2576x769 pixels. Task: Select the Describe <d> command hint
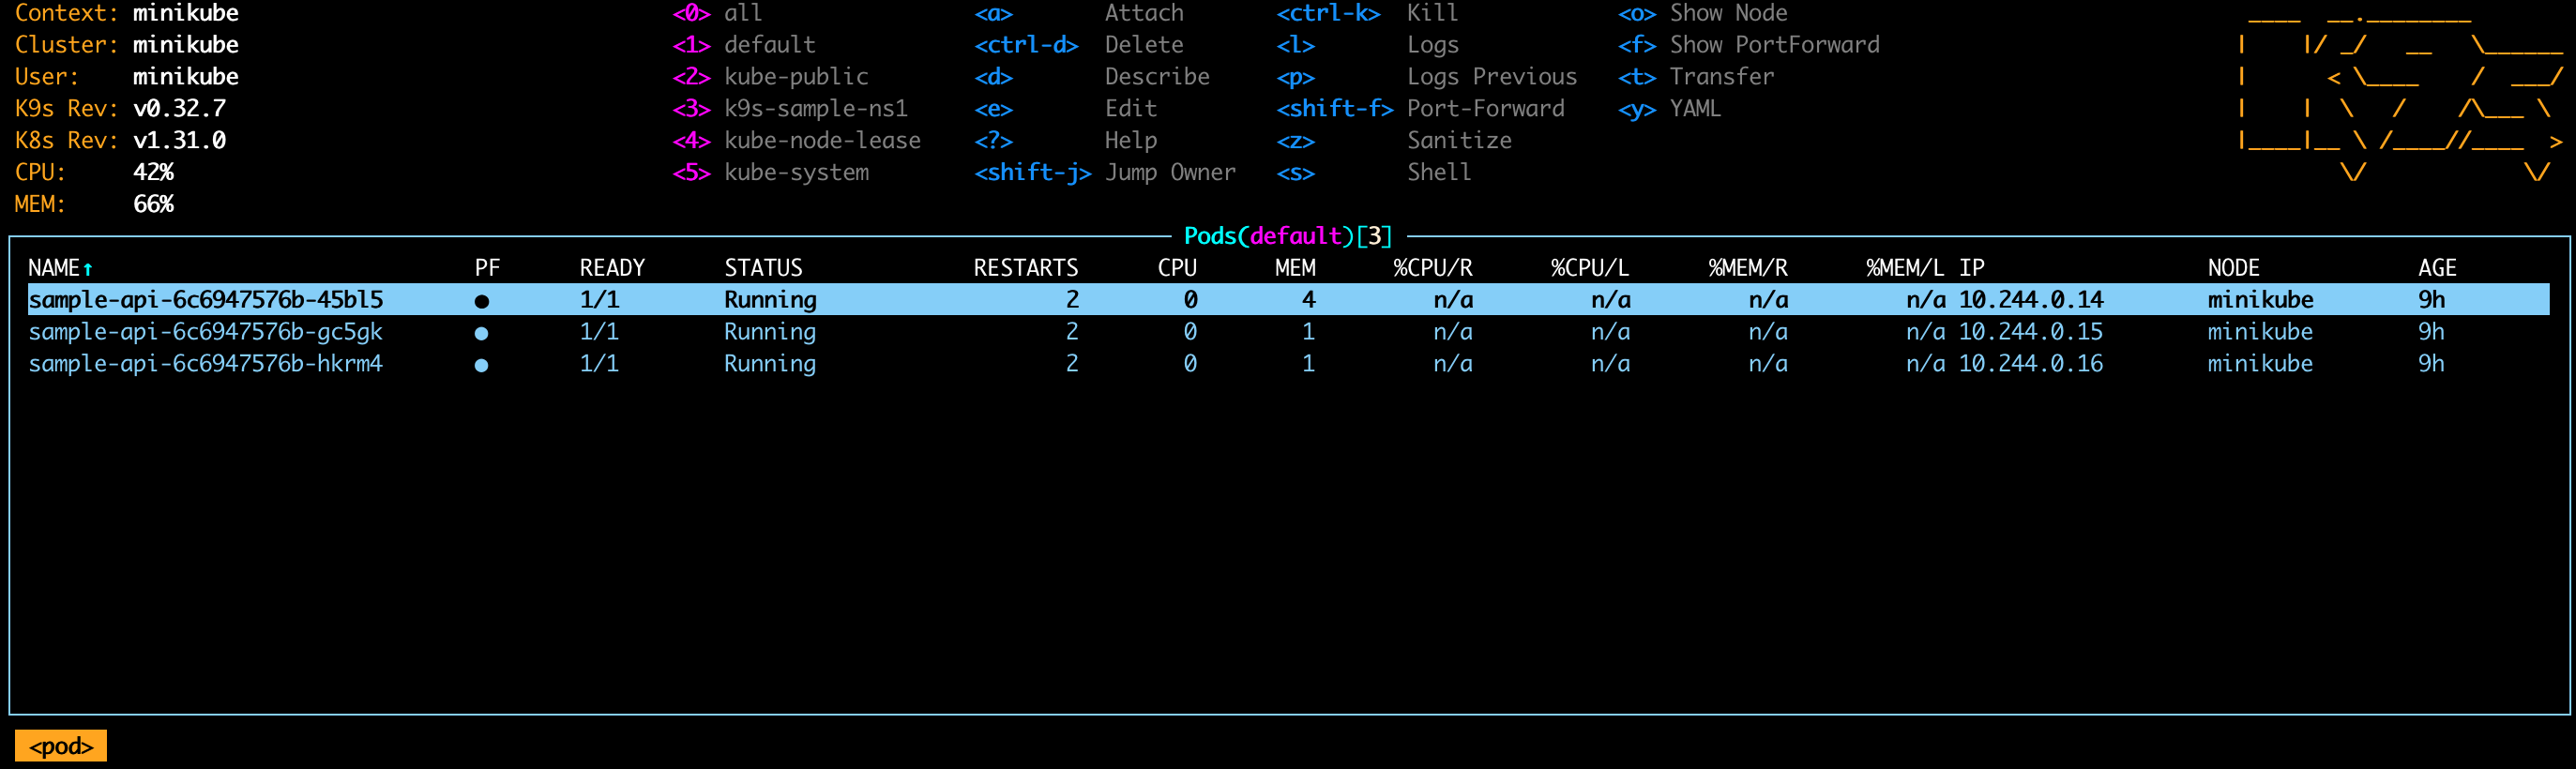coord(1092,77)
